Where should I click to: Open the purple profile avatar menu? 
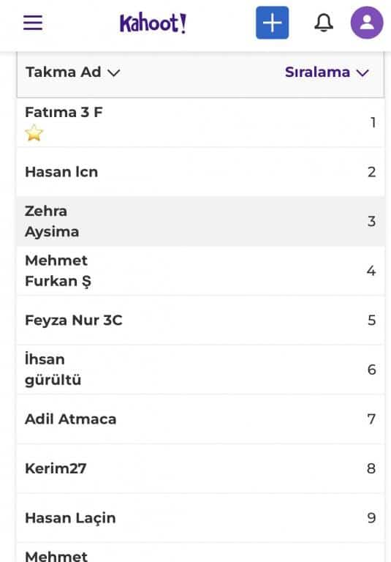coord(367,23)
